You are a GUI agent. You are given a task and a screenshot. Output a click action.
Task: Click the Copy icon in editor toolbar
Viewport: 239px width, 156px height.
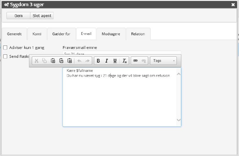[x=44, y=61]
